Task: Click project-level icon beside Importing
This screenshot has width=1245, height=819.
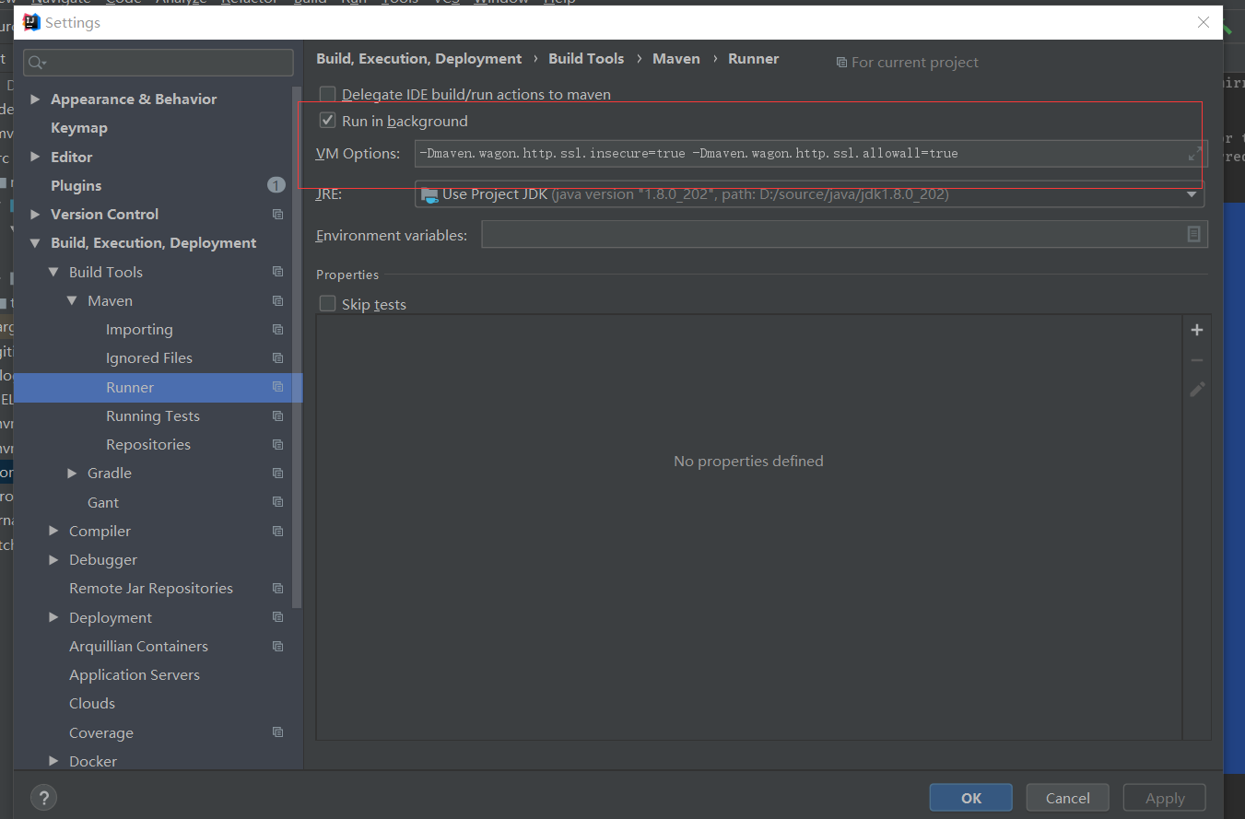Action: tap(277, 330)
